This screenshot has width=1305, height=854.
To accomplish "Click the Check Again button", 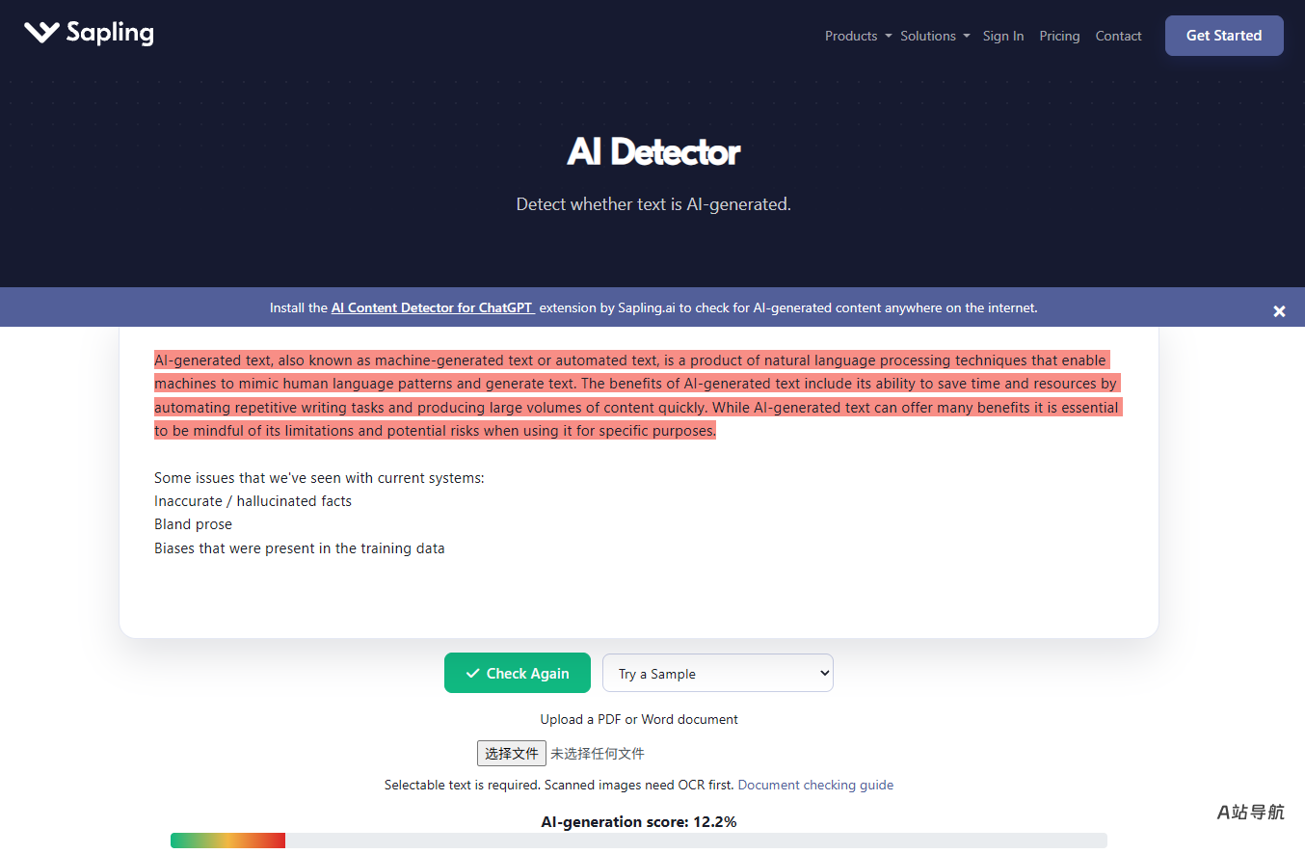I will coord(517,673).
